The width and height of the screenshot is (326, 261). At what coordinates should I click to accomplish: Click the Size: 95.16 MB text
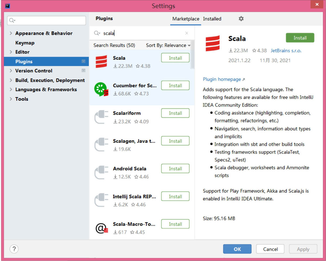[x=219, y=219]
